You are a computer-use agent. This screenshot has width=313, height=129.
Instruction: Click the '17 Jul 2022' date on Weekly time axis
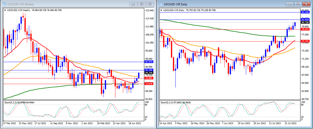pyautogui.click(x=41, y=123)
